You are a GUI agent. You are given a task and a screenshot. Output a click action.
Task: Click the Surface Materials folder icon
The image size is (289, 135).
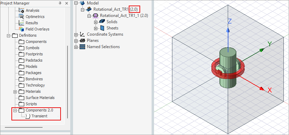pyautogui.click(x=21, y=98)
